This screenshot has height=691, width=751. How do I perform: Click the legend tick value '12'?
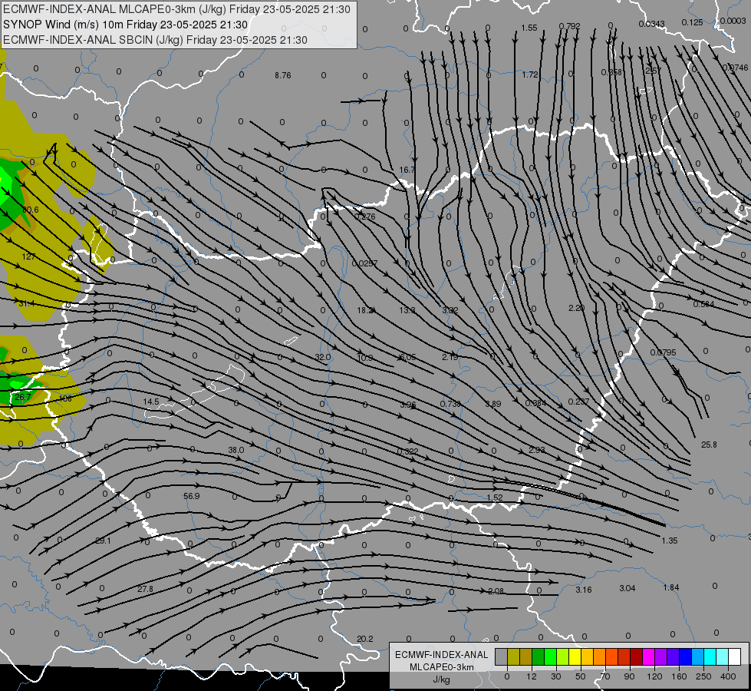point(531,676)
